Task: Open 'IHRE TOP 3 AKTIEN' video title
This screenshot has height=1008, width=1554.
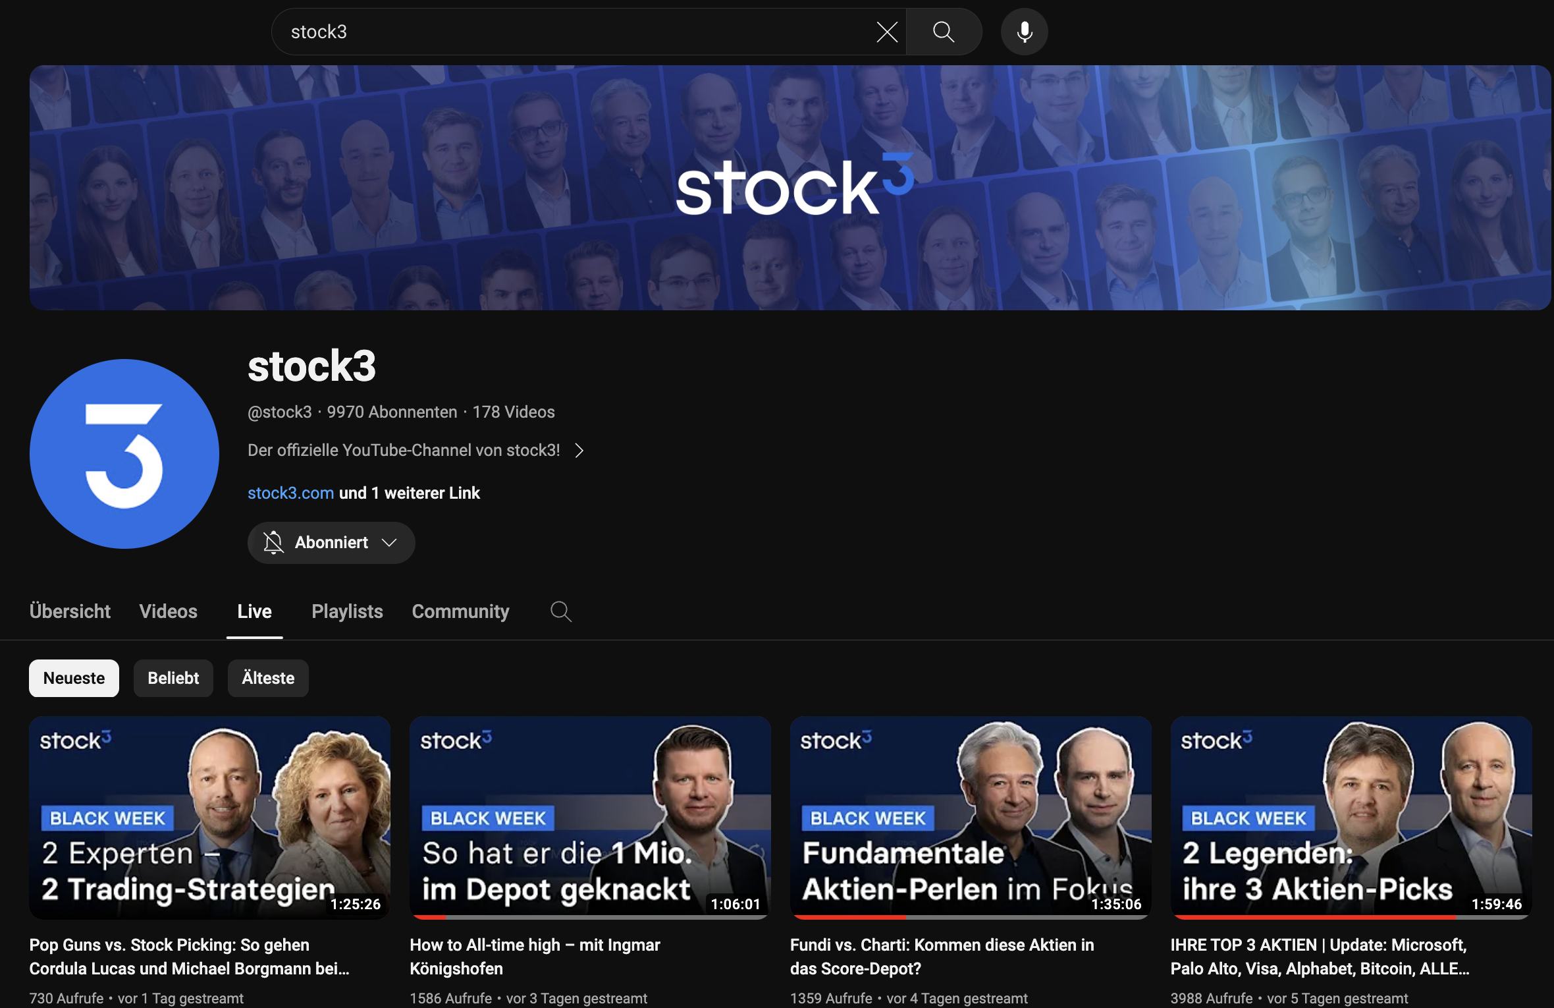Action: 1320,957
